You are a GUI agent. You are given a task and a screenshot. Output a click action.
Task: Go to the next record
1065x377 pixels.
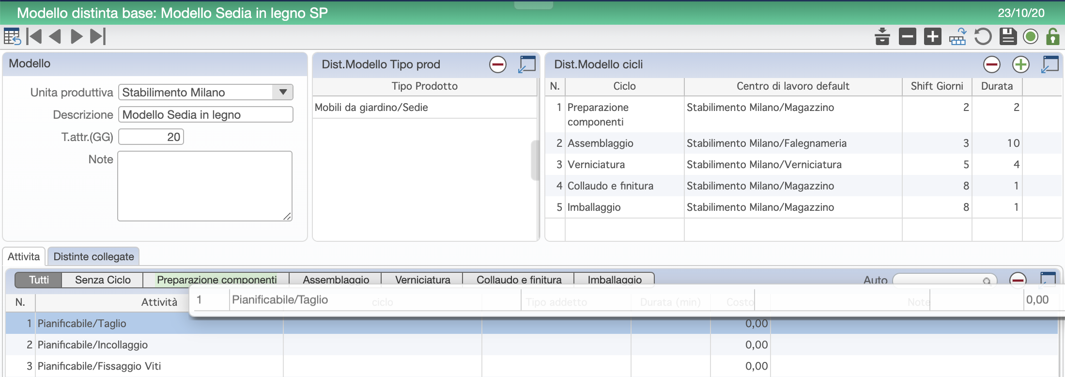pyautogui.click(x=77, y=36)
